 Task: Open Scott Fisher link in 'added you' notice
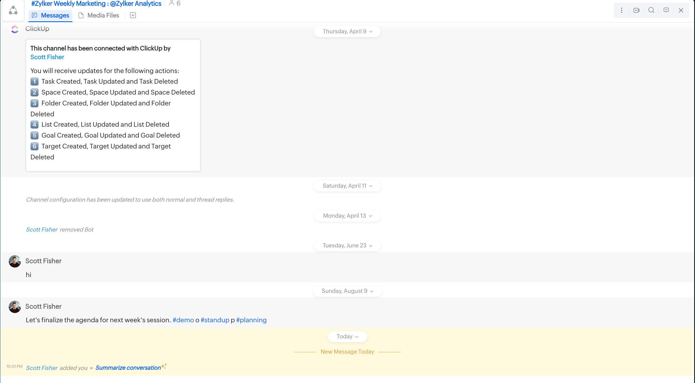tap(42, 368)
